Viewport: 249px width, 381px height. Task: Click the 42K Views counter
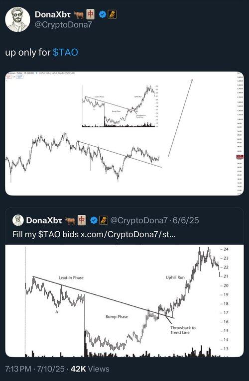coord(90,369)
